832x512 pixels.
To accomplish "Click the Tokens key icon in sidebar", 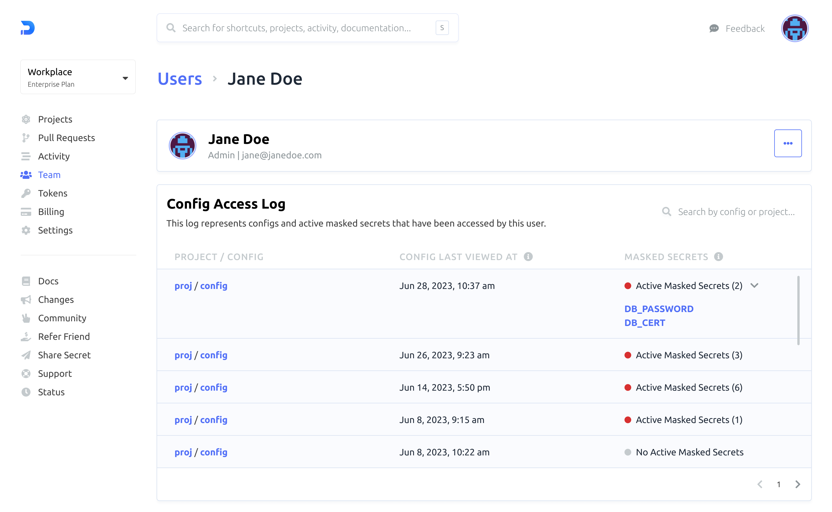I will click(x=26, y=193).
